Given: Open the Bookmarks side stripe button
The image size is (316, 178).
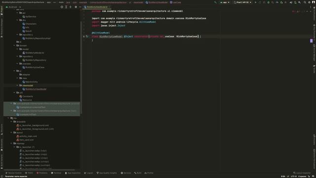Looking at the screenshot, I should pos(1,145).
